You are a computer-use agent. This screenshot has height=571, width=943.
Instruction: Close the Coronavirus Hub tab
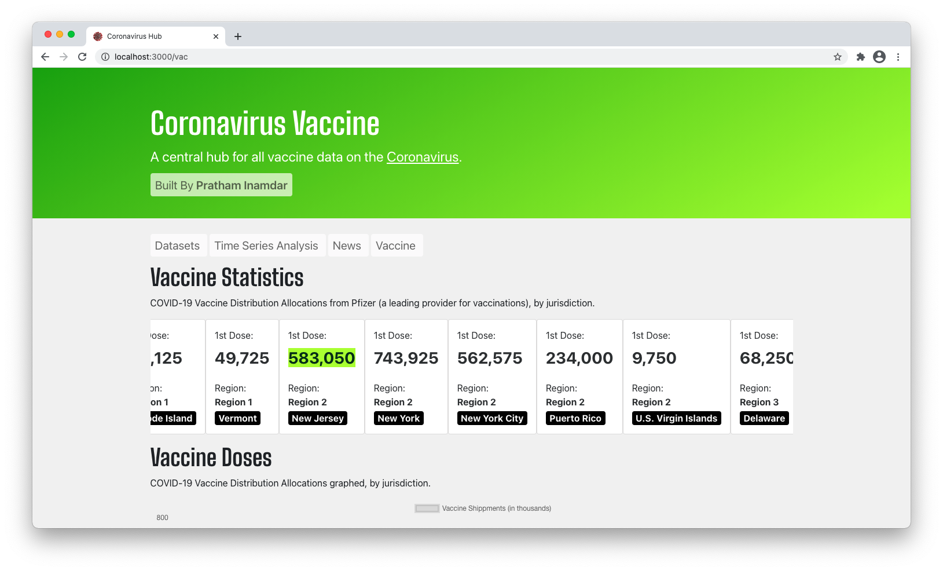pyautogui.click(x=216, y=36)
